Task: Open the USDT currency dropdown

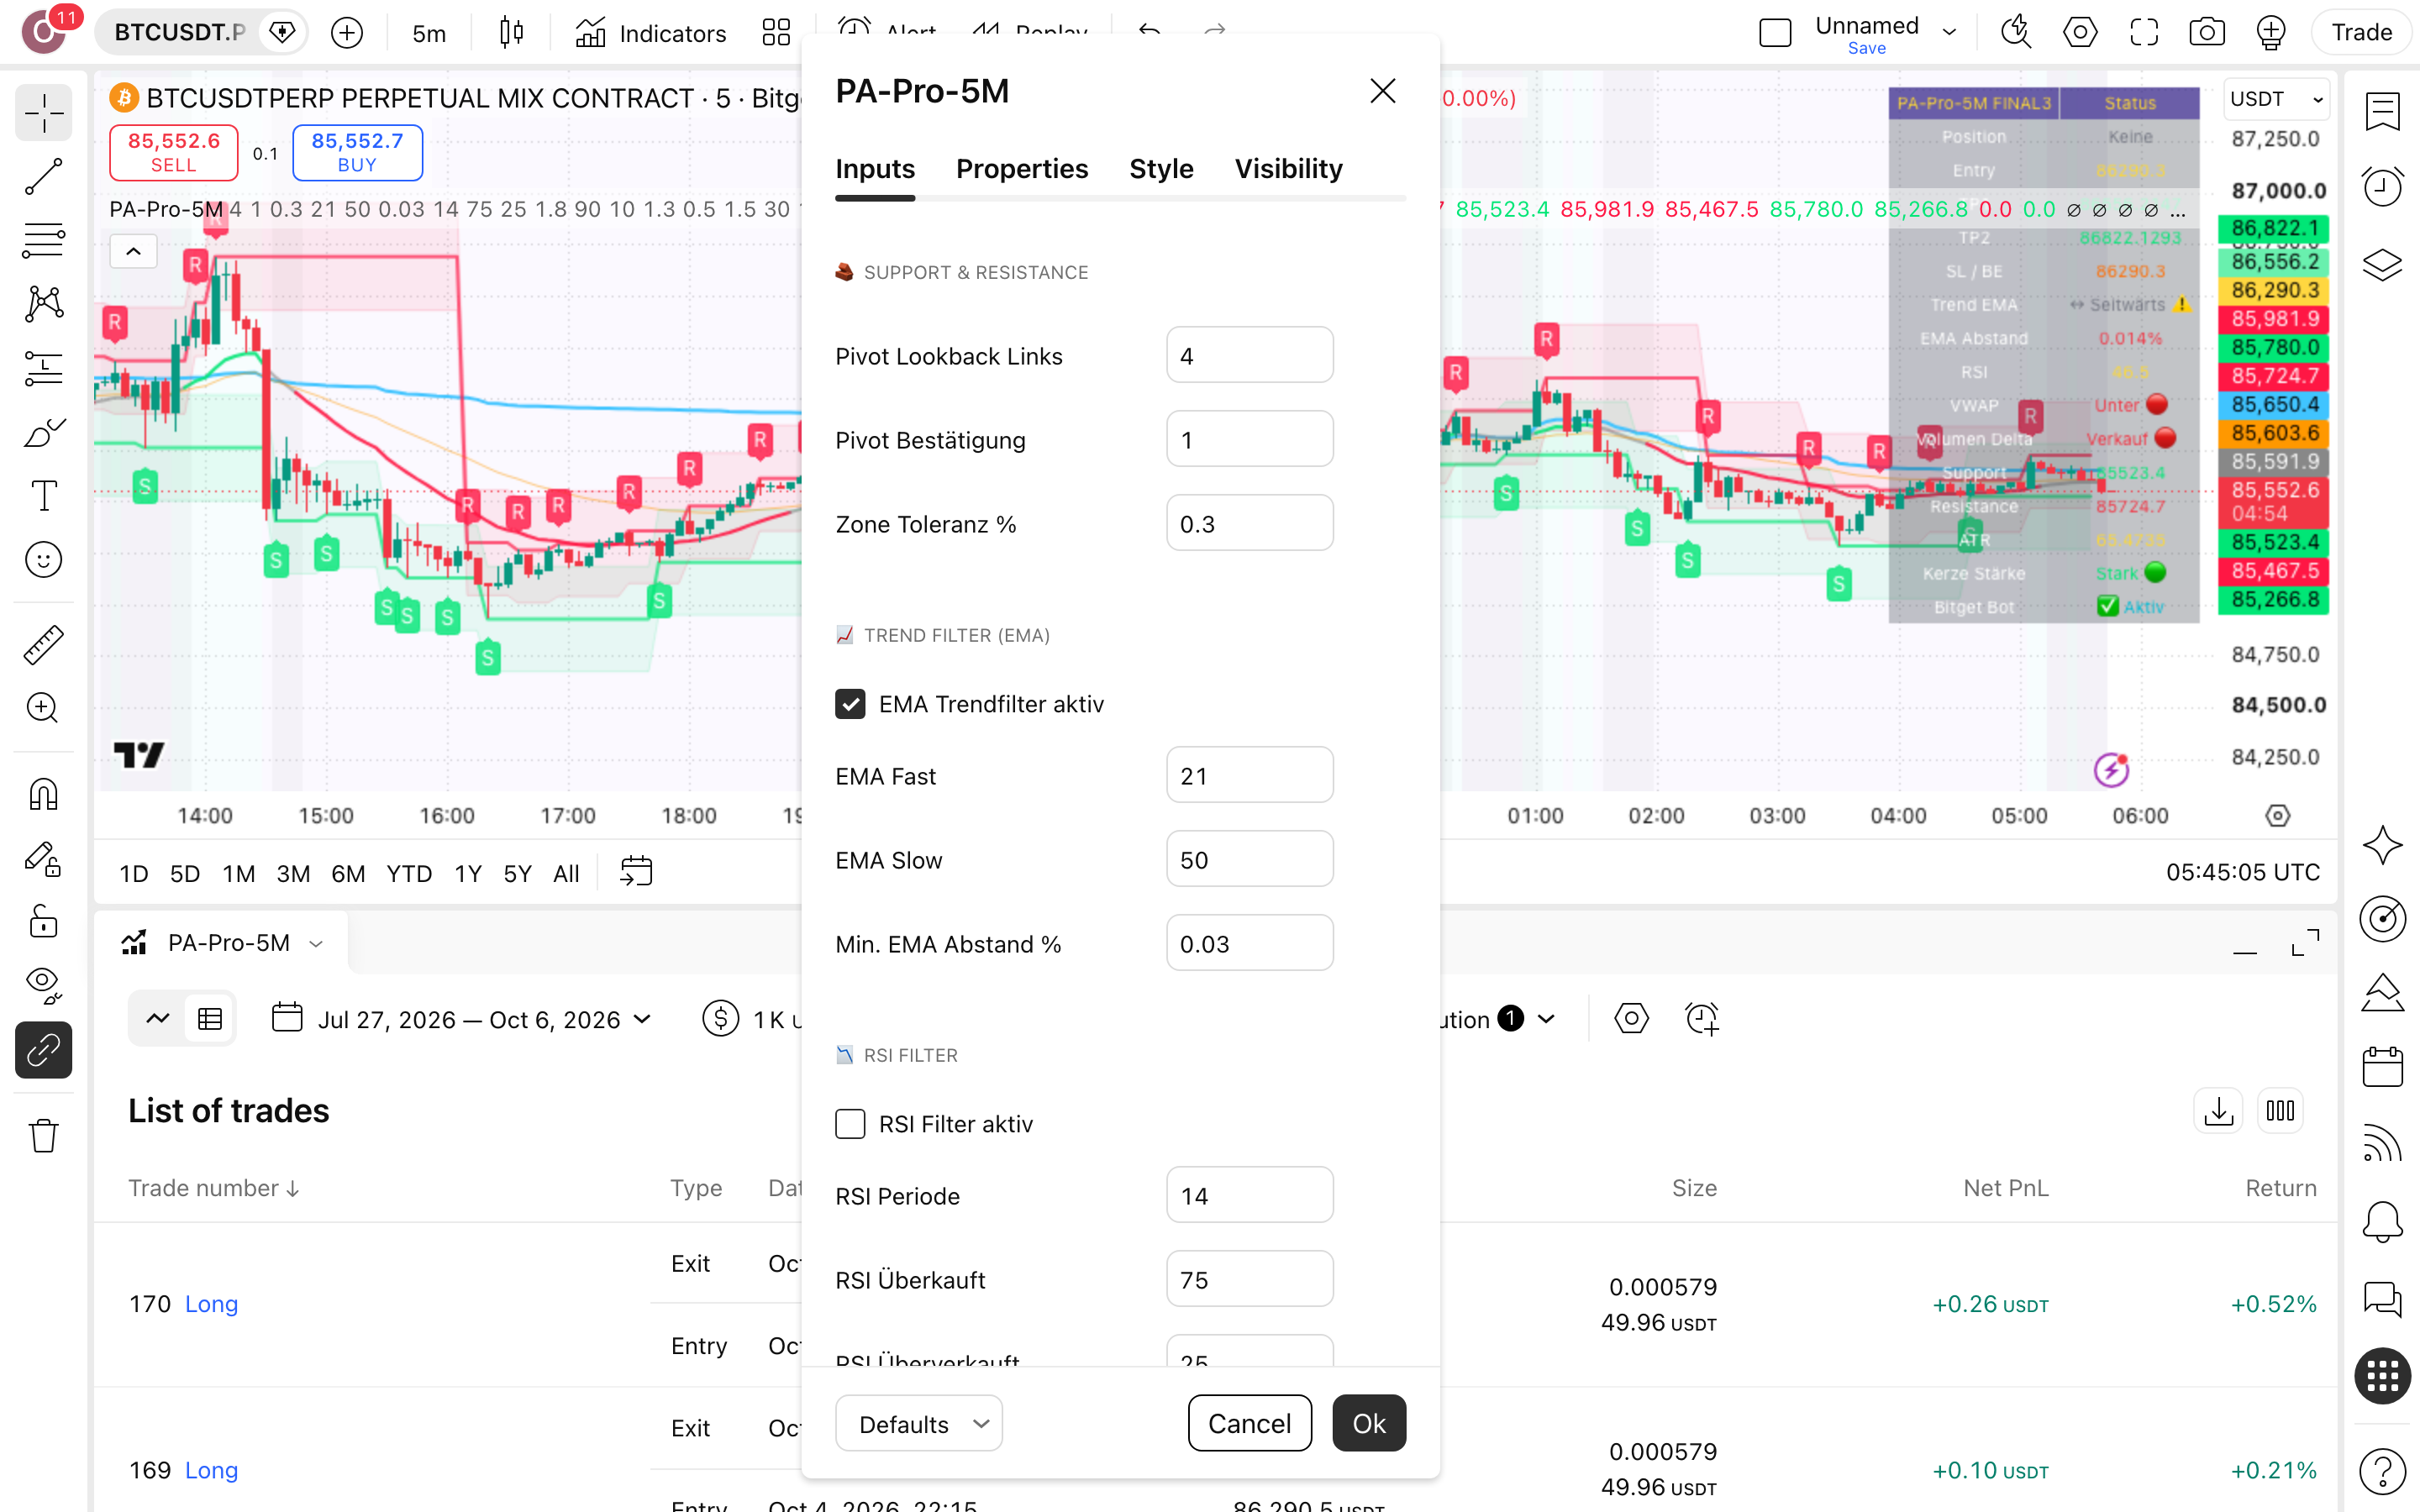Action: (2276, 99)
